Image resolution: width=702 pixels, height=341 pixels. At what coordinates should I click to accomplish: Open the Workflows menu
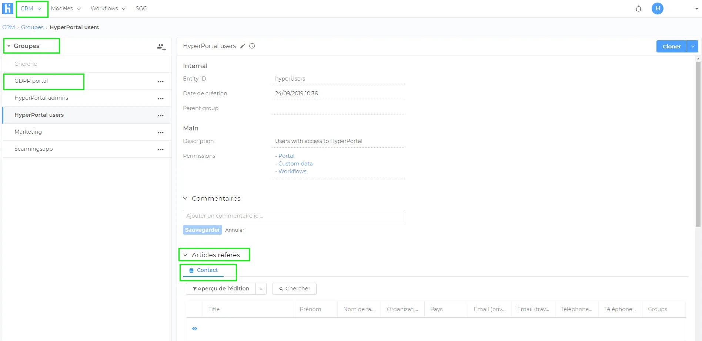tap(108, 8)
